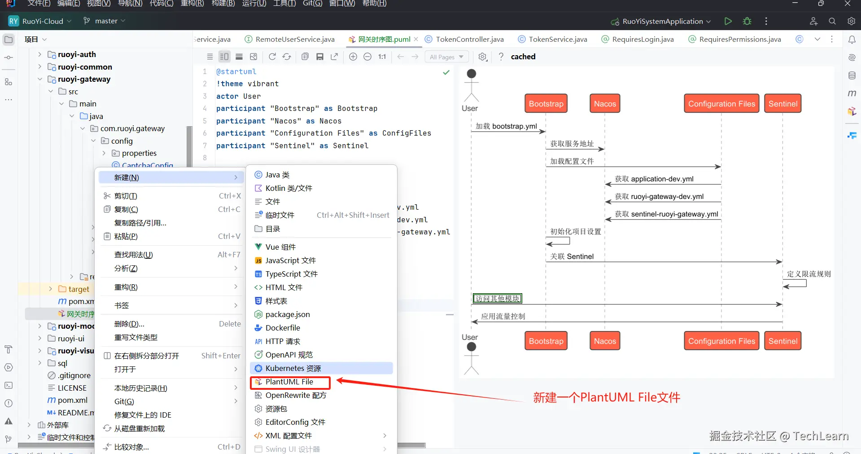Open the Database tool window icon

click(x=852, y=75)
